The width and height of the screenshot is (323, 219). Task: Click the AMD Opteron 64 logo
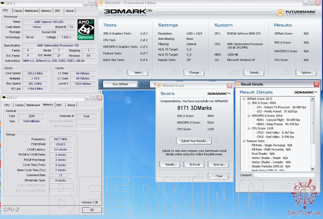pos(85,29)
